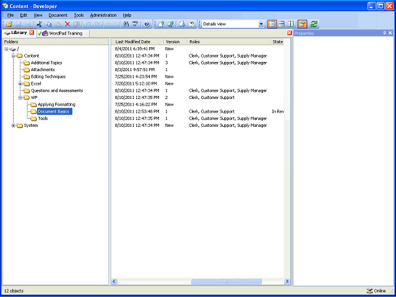Toggle the Properties pane toolbar button

tap(303, 24)
